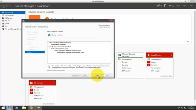Select Results step in wizard
This screenshot has width=196, height=110.
coord(35,52)
